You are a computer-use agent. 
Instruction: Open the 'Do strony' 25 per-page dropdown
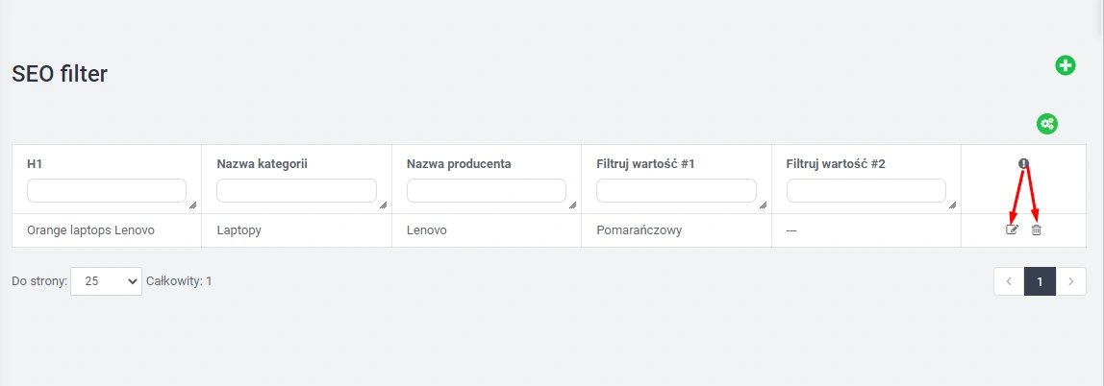point(106,281)
